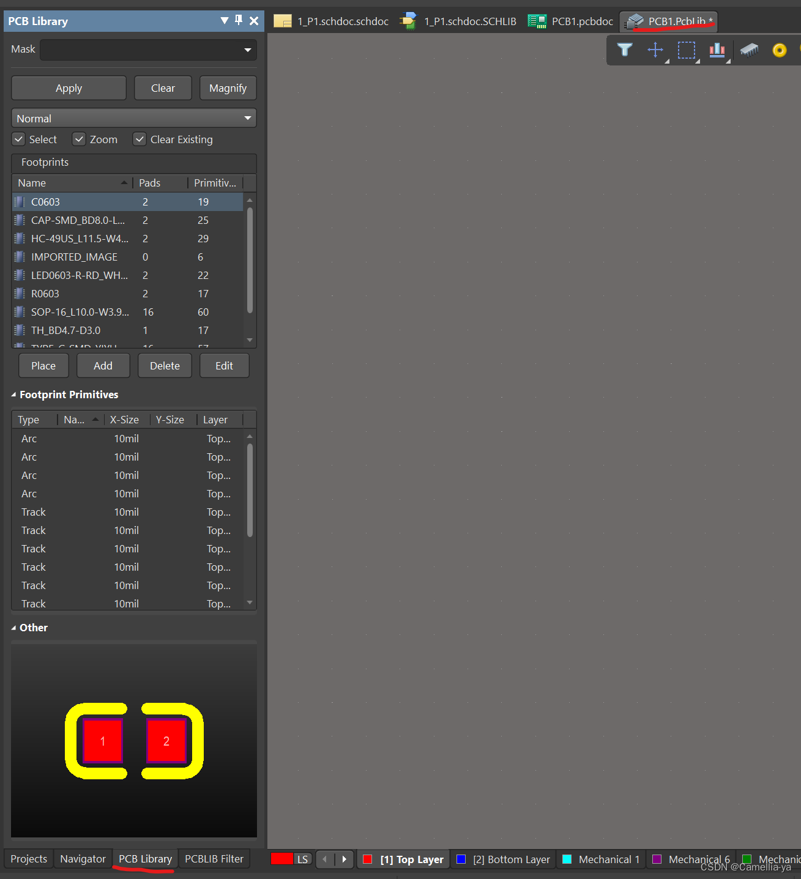Switch to the Projects panel tab
Image resolution: width=801 pixels, height=879 pixels.
[29, 859]
